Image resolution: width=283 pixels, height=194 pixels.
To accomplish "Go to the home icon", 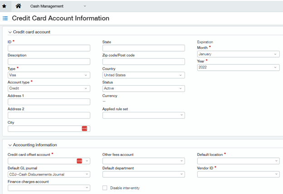I will 18,6.
